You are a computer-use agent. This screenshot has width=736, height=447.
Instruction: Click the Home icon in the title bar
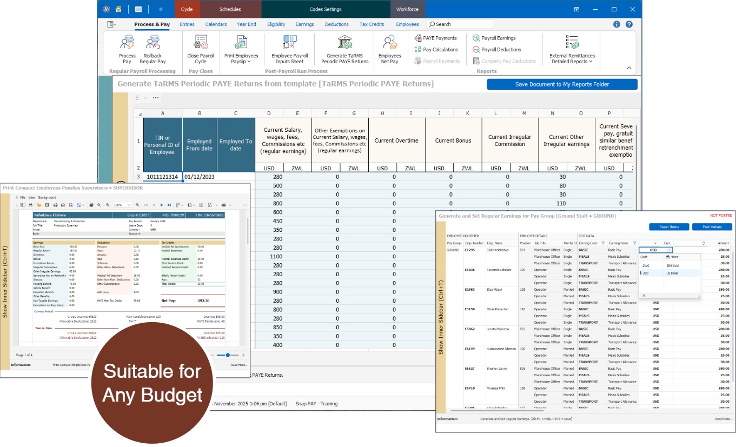point(118,9)
